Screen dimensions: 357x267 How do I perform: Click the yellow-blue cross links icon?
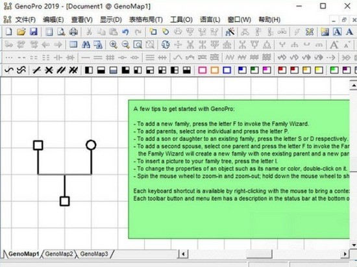[310, 32]
